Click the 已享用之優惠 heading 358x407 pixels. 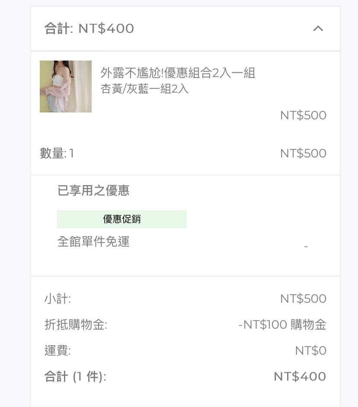93,190
